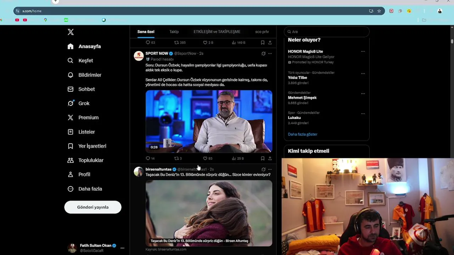The image size is (454, 255).
Task: Open Bildirimler notifications
Action: coord(84,75)
